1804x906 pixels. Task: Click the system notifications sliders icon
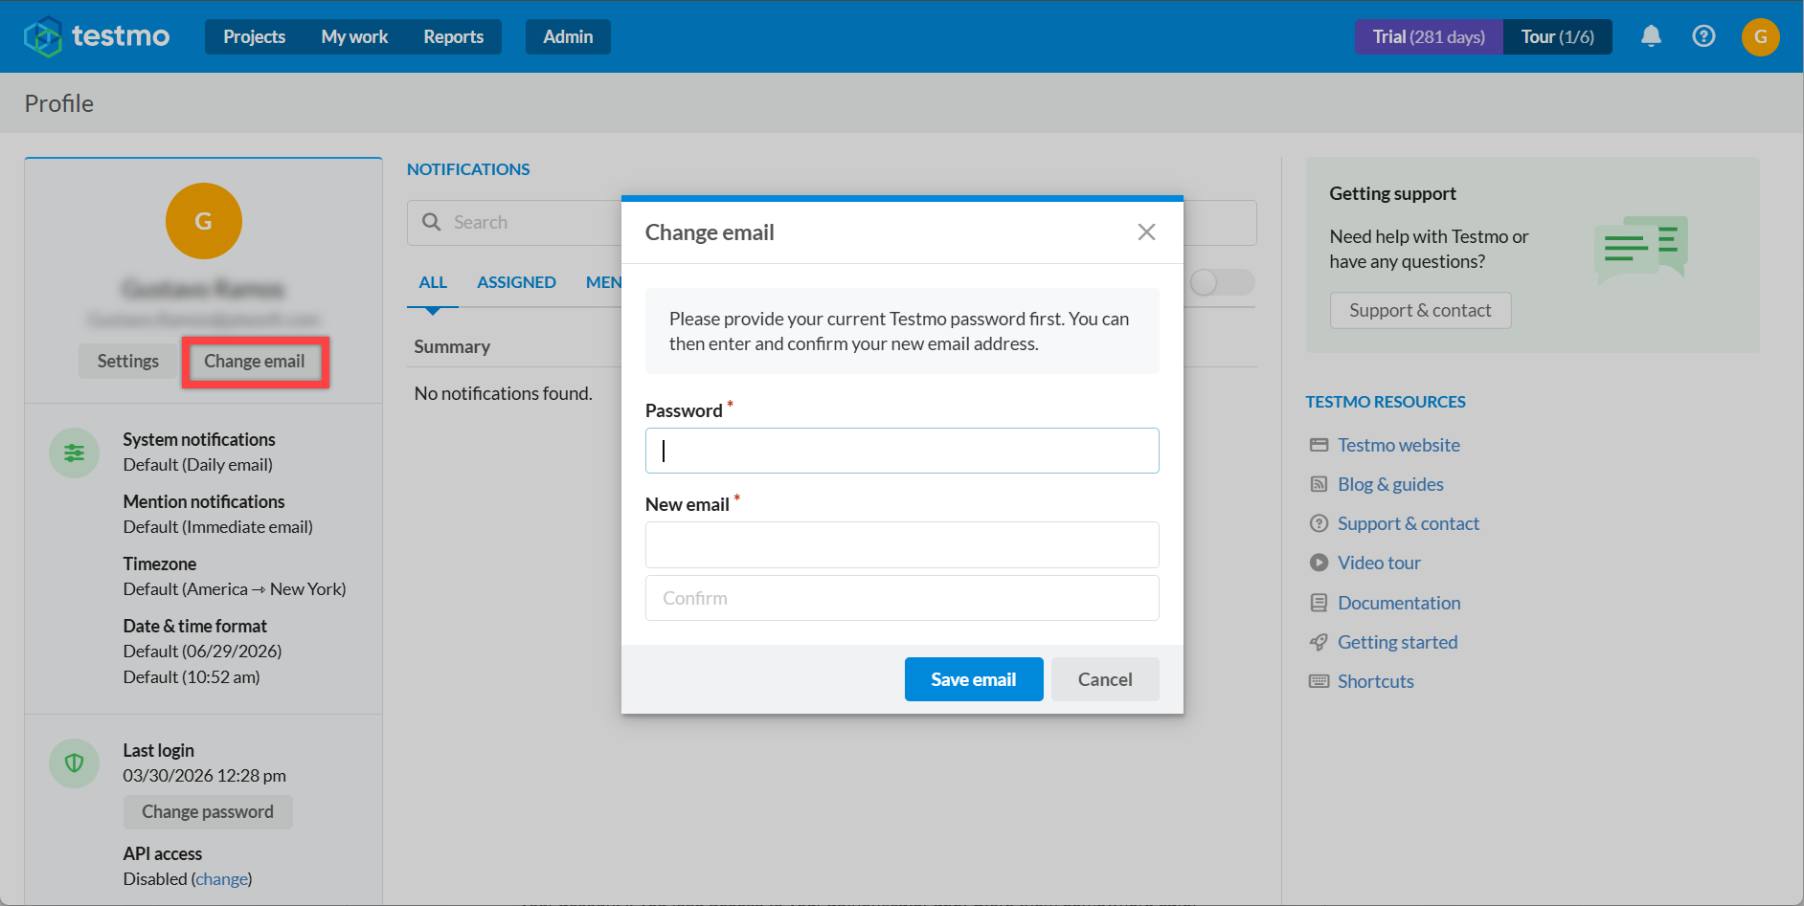click(75, 453)
